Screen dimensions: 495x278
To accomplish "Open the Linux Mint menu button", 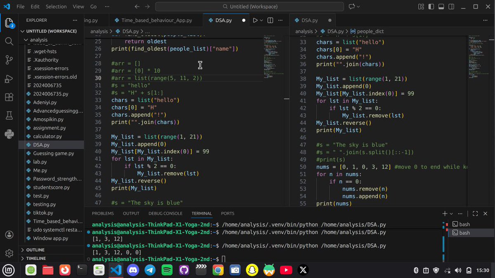I will (x=9, y=270).
